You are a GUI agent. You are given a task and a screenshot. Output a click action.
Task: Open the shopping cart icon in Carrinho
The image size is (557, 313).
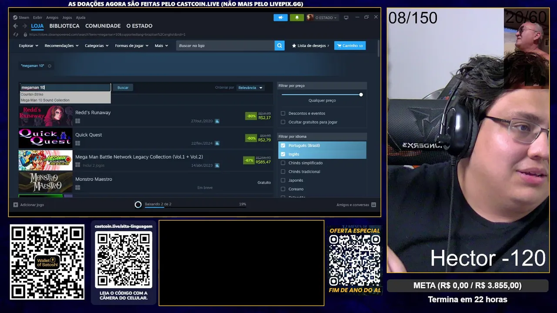coord(339,46)
